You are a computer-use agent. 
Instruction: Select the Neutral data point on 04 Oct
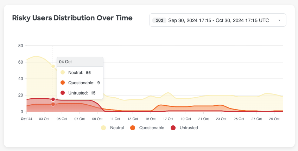pos(53,66)
